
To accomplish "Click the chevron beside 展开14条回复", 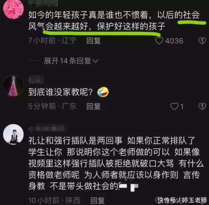I will pos(96,61).
